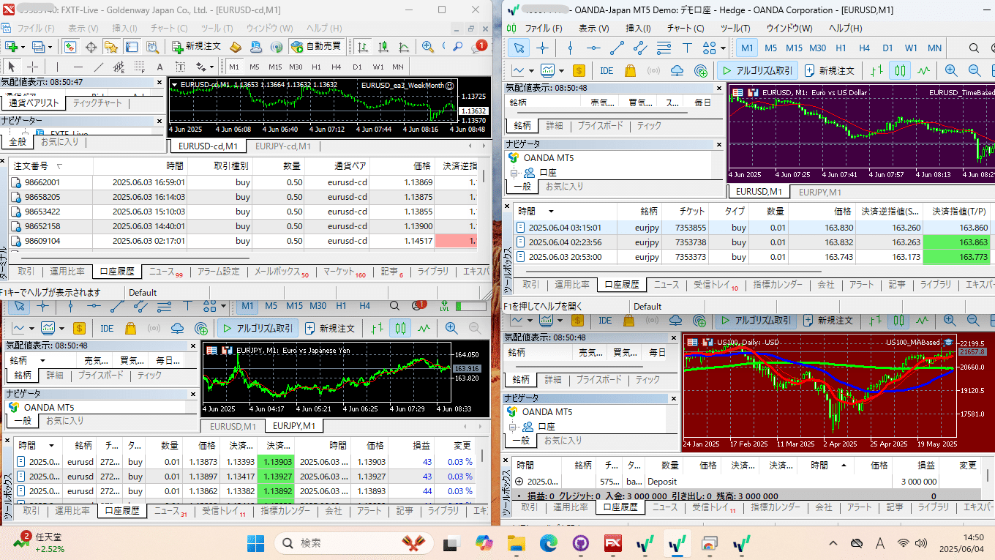Open 時間 column dropdown in OANDA EURUSD history
This screenshot has width=995, height=560.
(551, 211)
